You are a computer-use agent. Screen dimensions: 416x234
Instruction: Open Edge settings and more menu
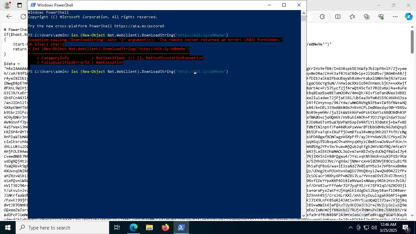tap(395, 17)
